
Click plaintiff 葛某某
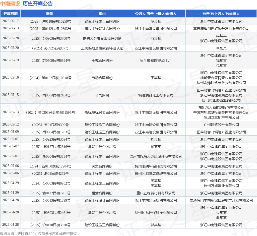(156, 38)
